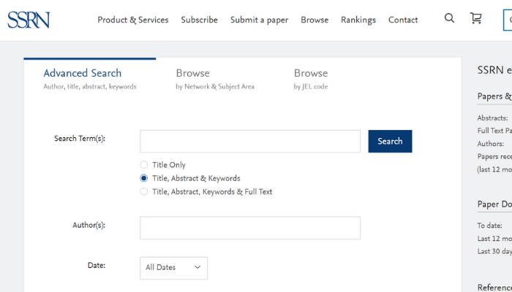
Task: Switch to Browse by Network & Subject Area tab
Action: [215, 79]
